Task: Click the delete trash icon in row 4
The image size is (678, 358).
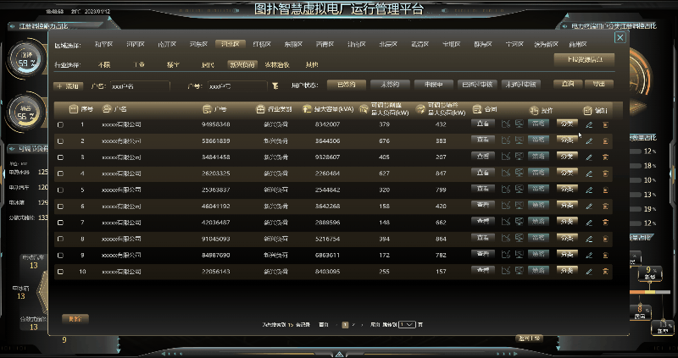Action: 605,173
